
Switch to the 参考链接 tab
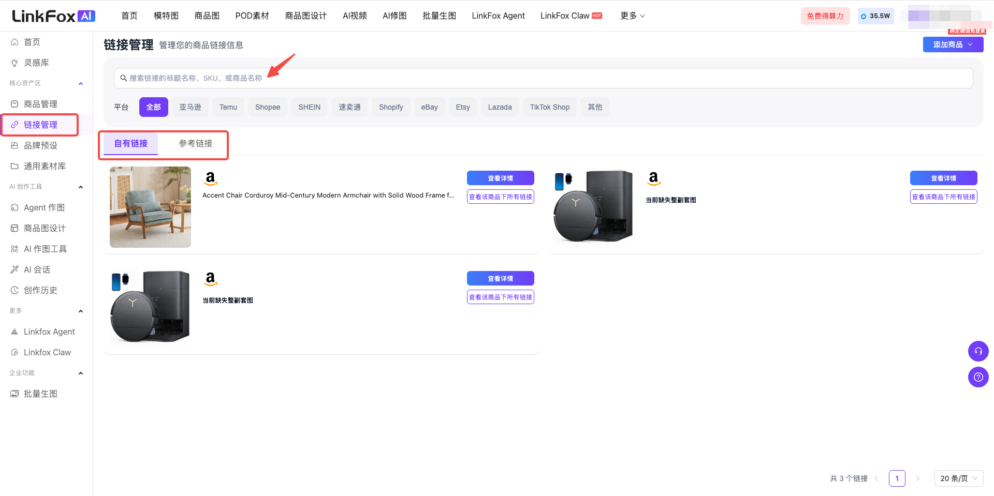(x=196, y=144)
